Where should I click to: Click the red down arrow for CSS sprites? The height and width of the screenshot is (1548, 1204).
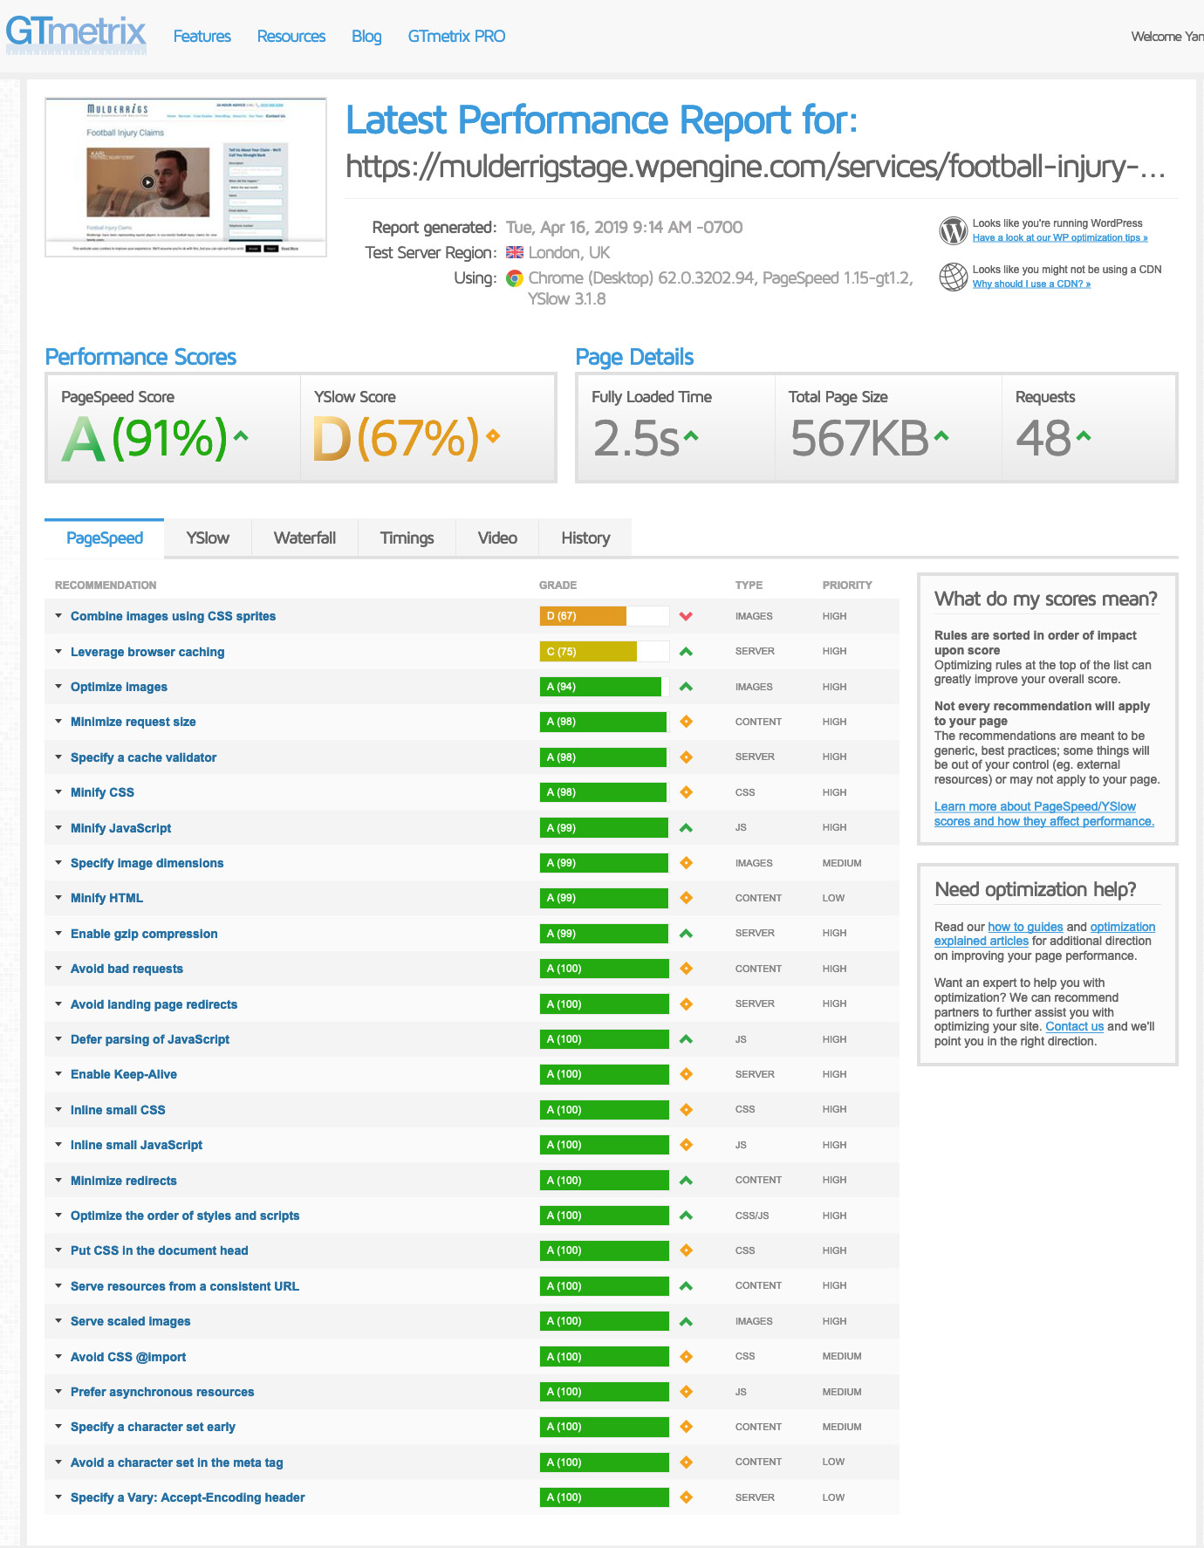(x=686, y=616)
